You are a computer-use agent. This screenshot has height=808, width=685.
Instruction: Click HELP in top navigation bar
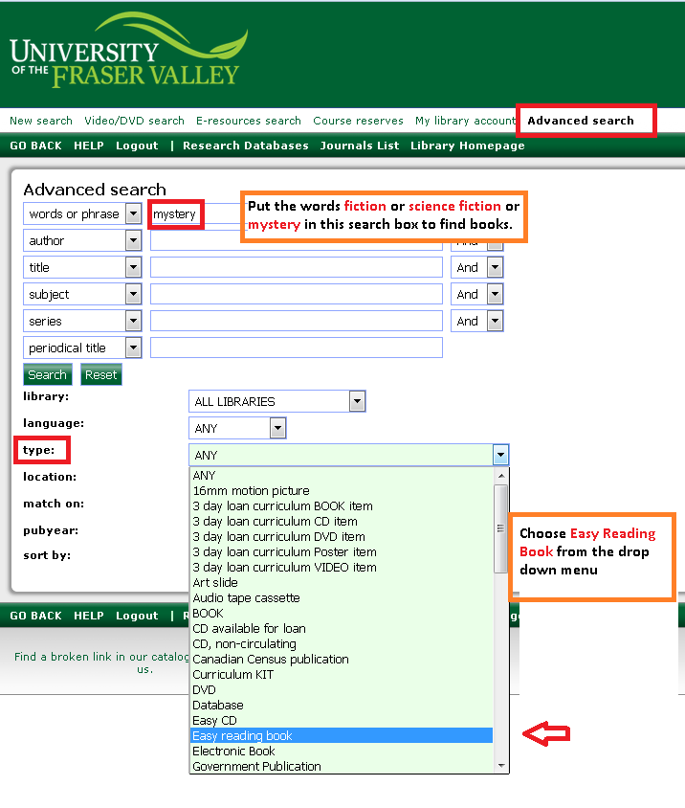(89, 146)
